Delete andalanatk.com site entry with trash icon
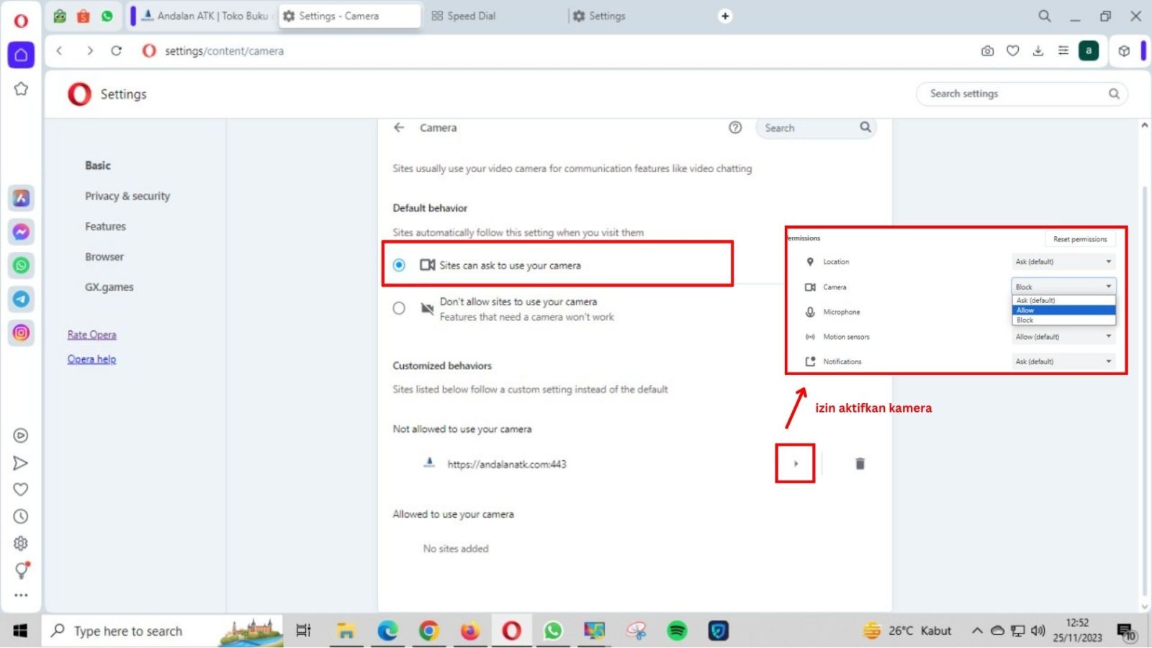Image resolution: width=1152 pixels, height=648 pixels. click(860, 464)
